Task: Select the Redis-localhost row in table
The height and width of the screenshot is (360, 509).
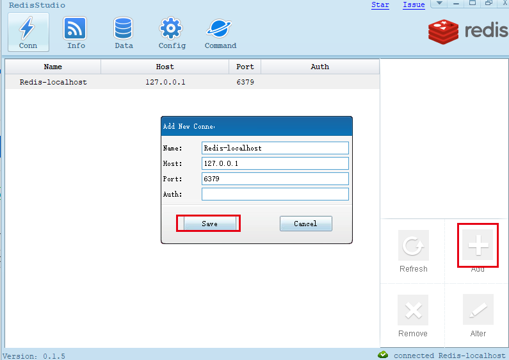Action: coord(53,82)
